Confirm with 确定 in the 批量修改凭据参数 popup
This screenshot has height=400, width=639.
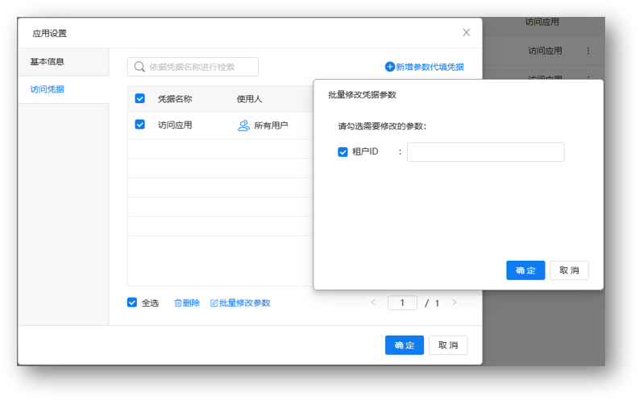(525, 270)
